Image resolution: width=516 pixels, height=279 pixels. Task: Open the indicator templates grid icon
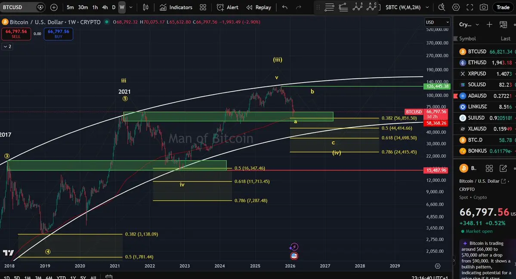click(203, 7)
